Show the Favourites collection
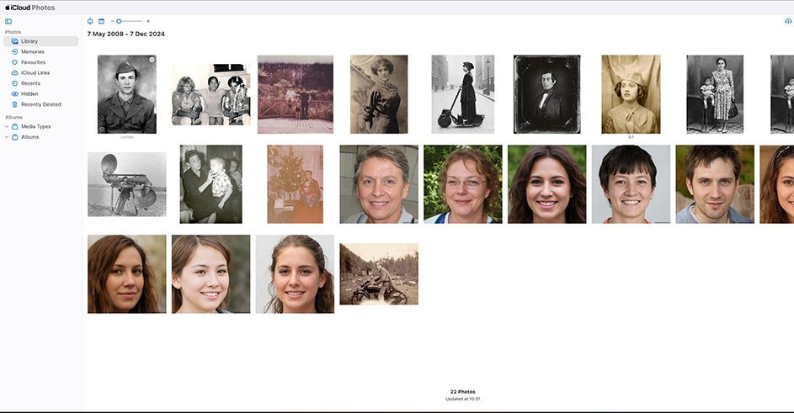This screenshot has height=413, width=794. 33,62
